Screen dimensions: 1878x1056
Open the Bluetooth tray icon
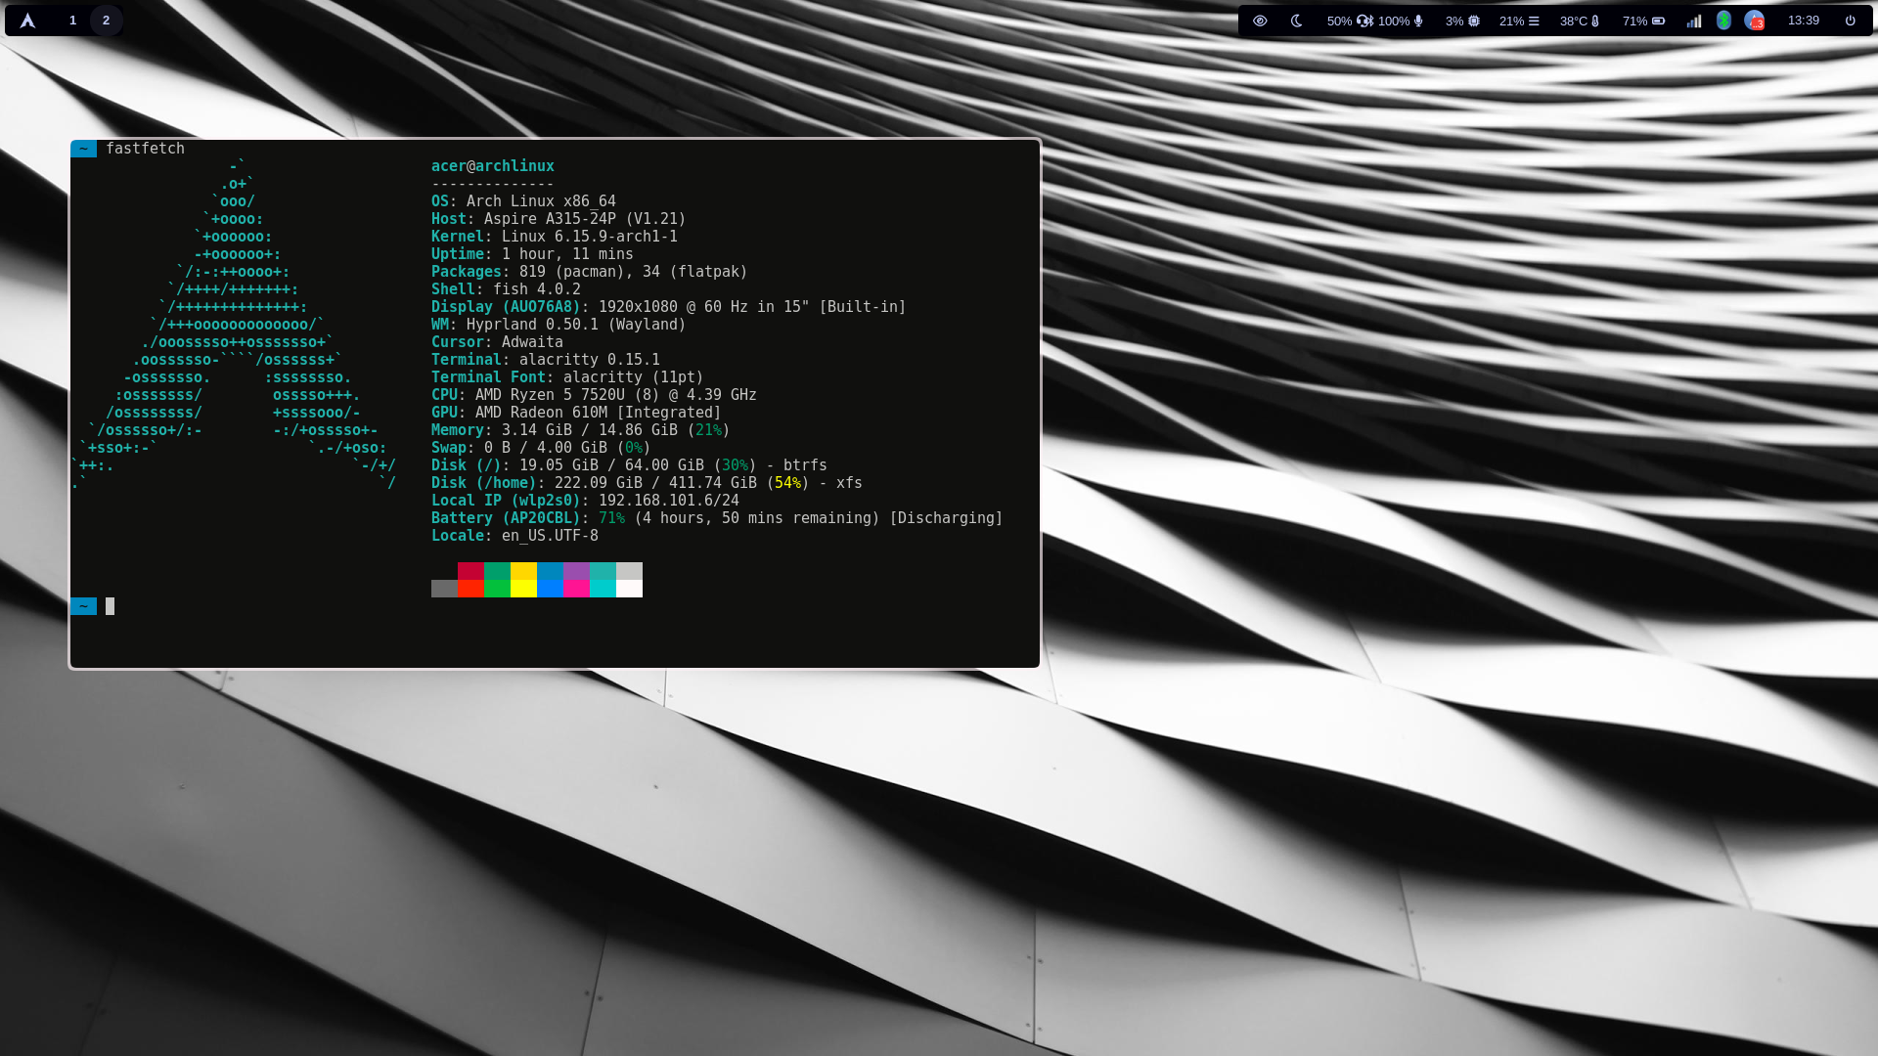[1723, 21]
